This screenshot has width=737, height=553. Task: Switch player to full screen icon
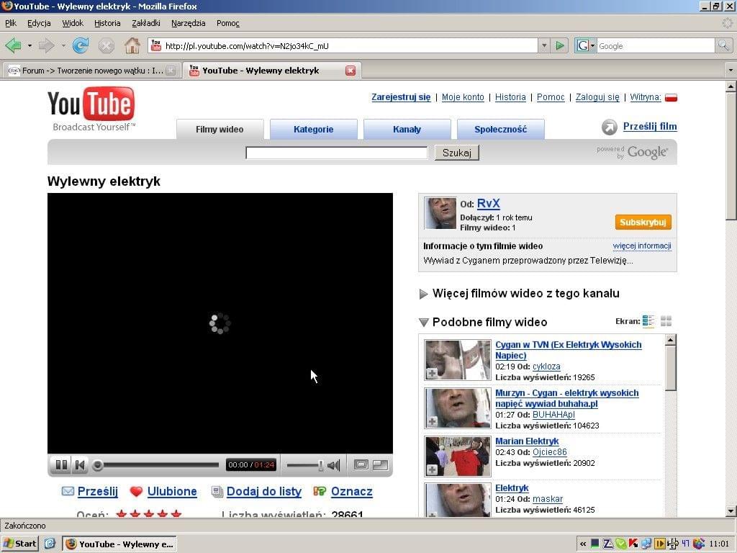tap(380, 465)
